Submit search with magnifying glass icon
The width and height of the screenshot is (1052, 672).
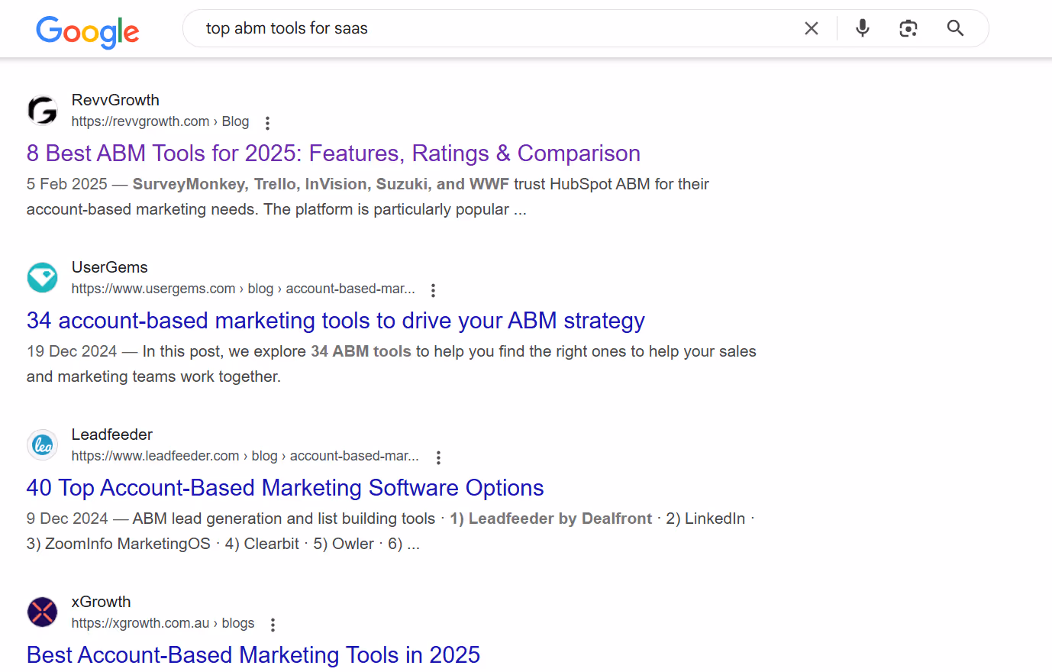pyautogui.click(x=955, y=28)
